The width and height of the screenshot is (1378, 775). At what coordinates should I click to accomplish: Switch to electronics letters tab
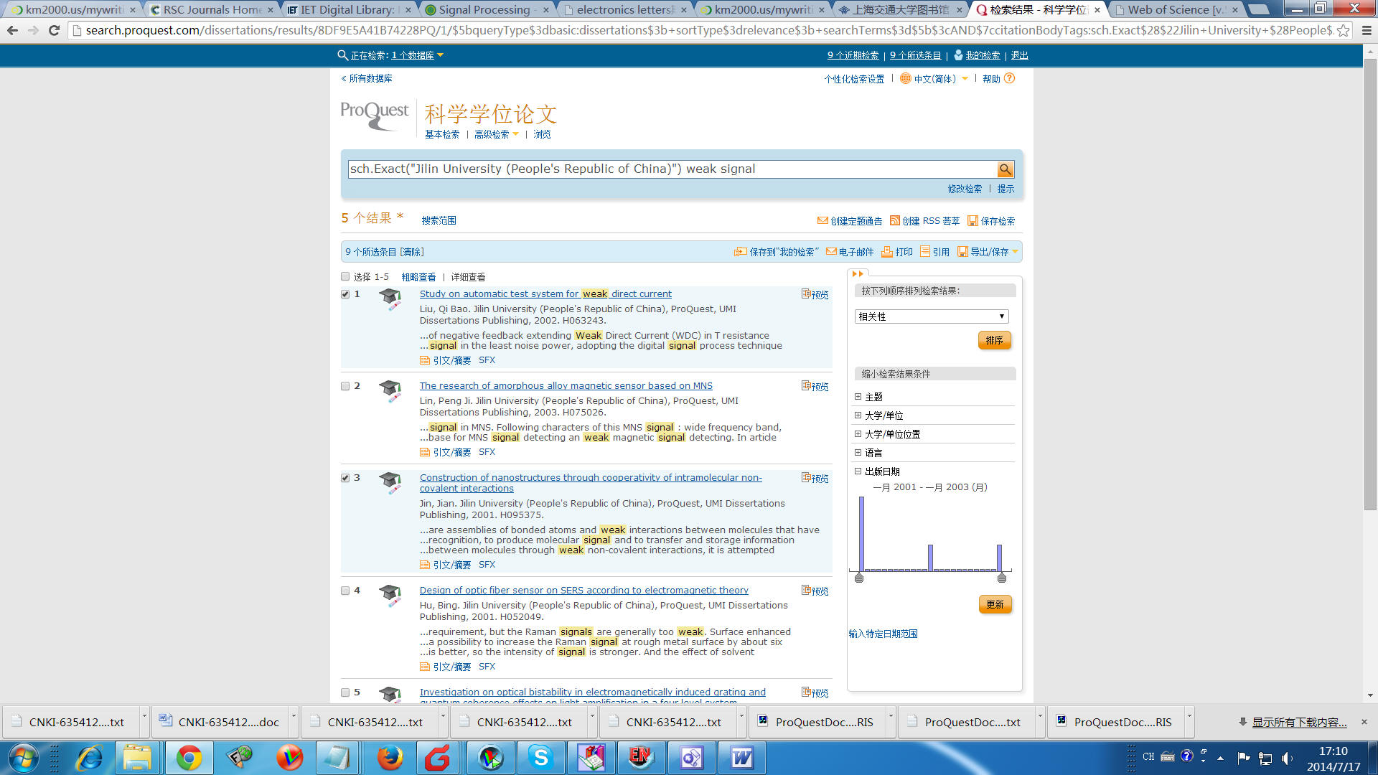[624, 9]
